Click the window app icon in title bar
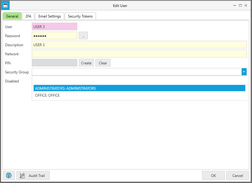Screen dimensions: 252x183 coord(5,5)
